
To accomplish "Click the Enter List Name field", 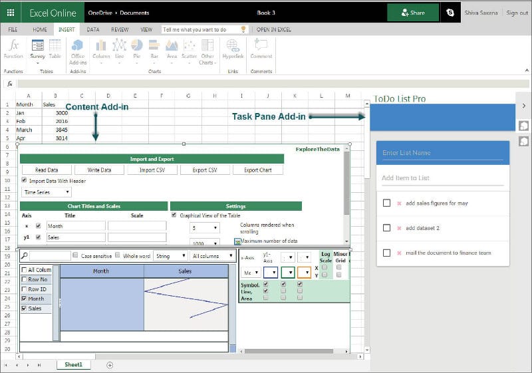I will click(x=442, y=153).
